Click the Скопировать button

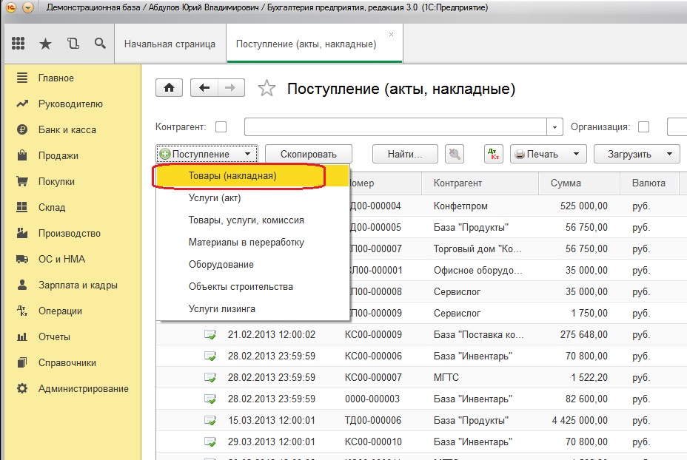click(309, 154)
